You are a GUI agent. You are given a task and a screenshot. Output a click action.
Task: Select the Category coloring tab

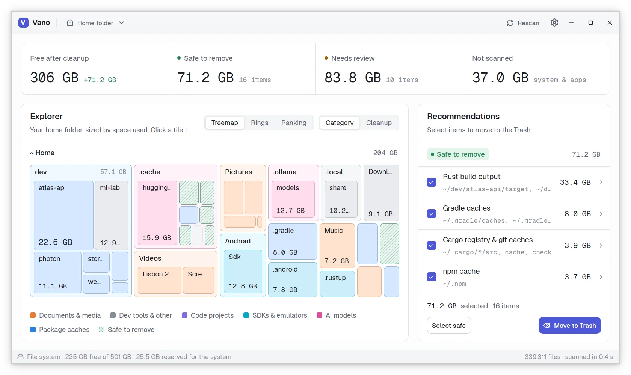340,123
